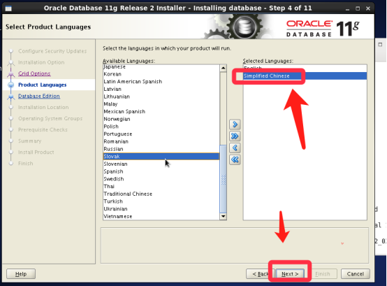This screenshot has height=286, width=387.
Task: Add the highlighted language with the single right arrow
Action: coord(235,124)
